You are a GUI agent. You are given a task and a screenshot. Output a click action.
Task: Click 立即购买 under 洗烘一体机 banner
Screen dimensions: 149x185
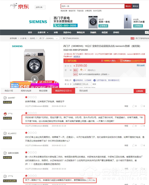pos(103,26)
